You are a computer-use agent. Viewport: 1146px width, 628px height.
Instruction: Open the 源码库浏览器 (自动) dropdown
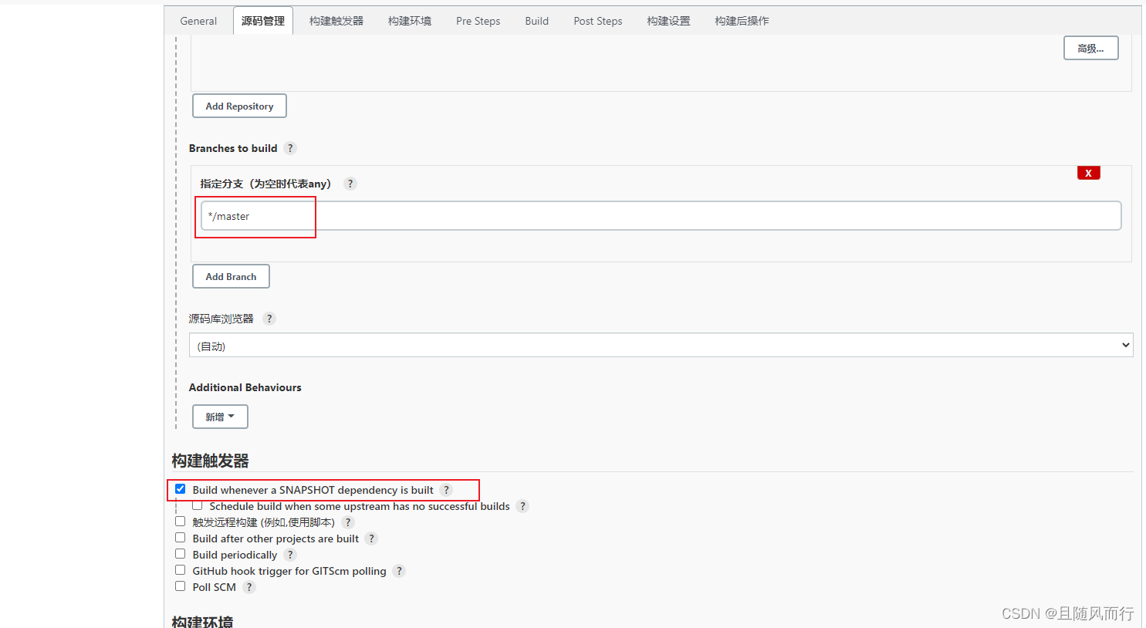click(x=661, y=346)
